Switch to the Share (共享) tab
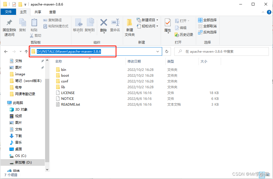273x179 pixels. [38, 12]
